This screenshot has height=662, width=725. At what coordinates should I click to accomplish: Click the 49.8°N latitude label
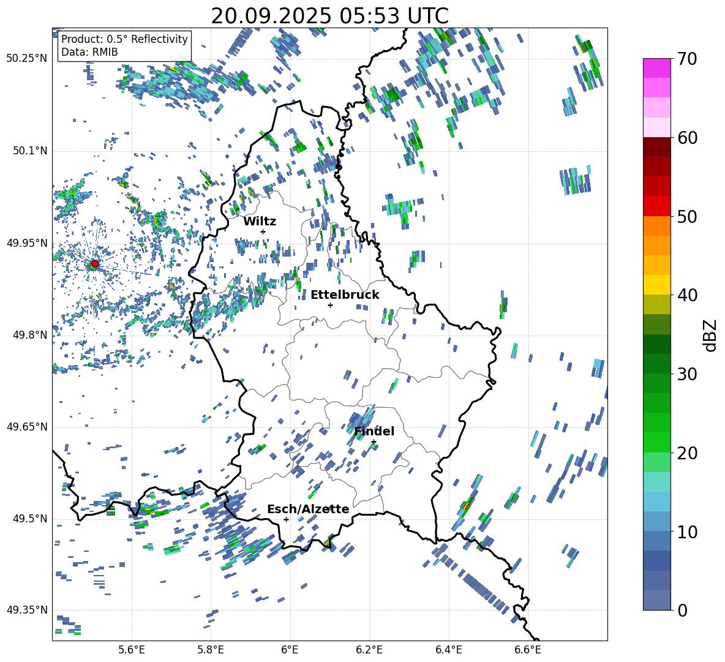(30, 335)
